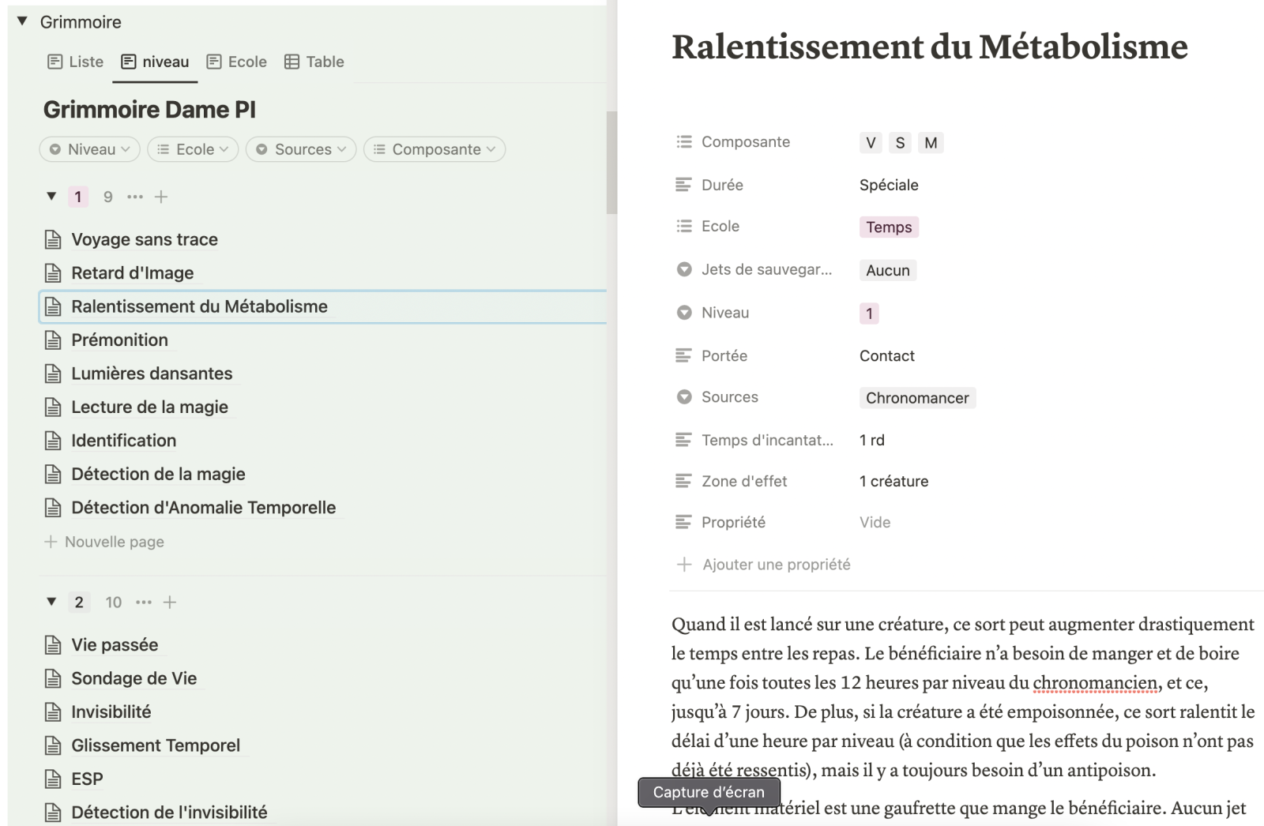Switch to the Table view tab
This screenshot has width=1264, height=826.
[314, 62]
